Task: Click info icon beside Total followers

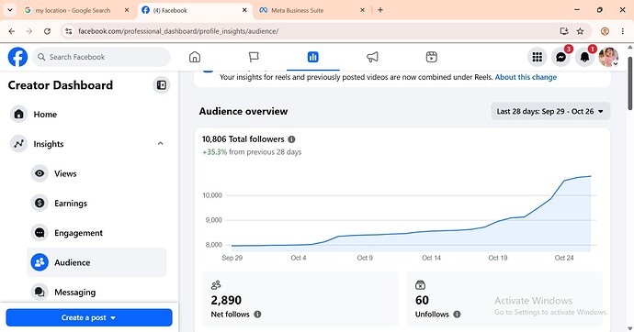Action: (291, 139)
